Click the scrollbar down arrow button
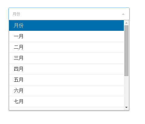The width and height of the screenshot is (145, 124). pyautogui.click(x=126, y=107)
